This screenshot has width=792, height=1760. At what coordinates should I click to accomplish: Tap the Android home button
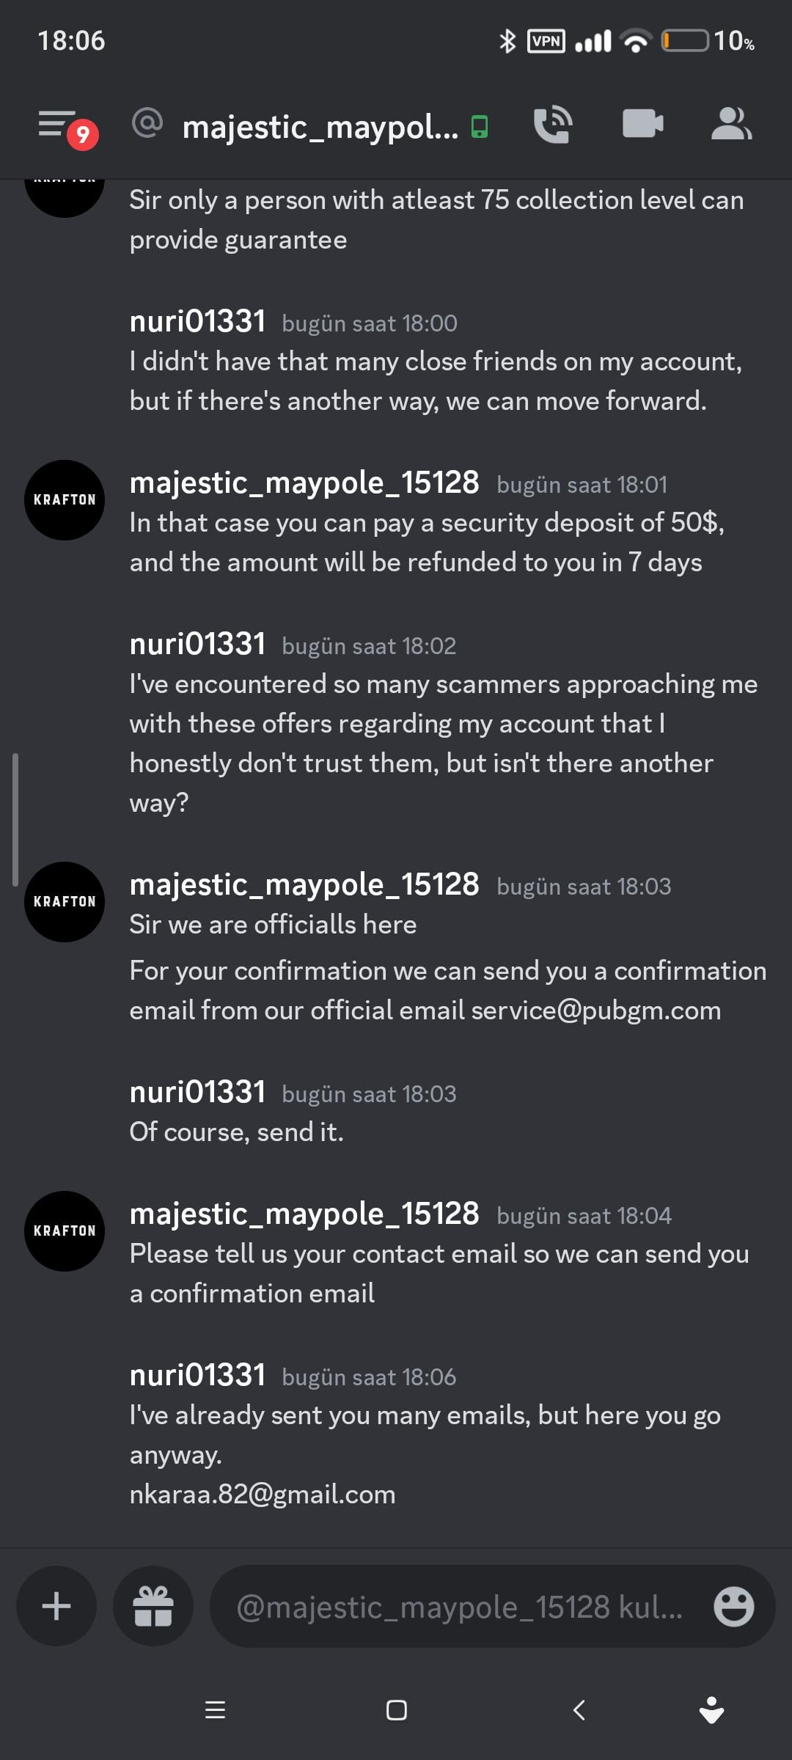397,1710
